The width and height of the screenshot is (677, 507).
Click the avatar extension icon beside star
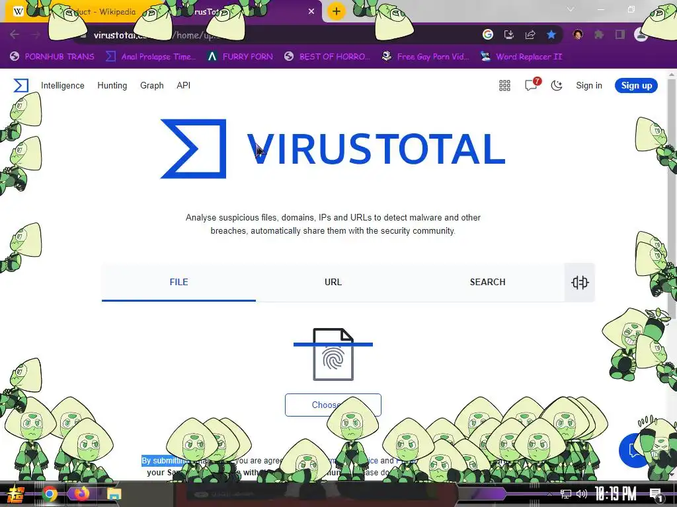click(x=578, y=34)
